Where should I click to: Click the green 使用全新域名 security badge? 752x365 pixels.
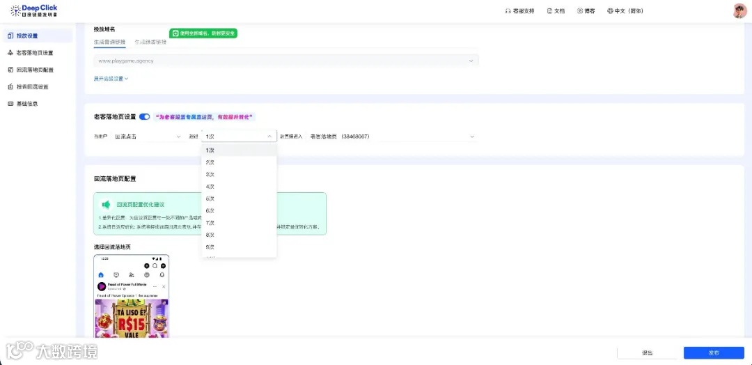pyautogui.click(x=203, y=33)
